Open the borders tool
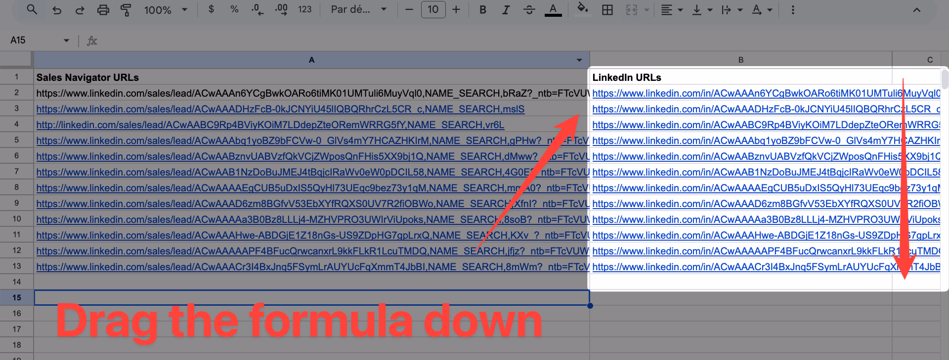 (x=607, y=10)
